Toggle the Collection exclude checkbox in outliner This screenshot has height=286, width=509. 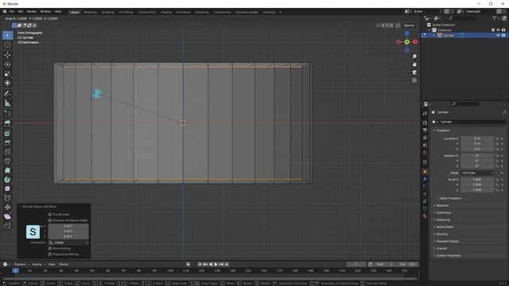tap(493, 30)
